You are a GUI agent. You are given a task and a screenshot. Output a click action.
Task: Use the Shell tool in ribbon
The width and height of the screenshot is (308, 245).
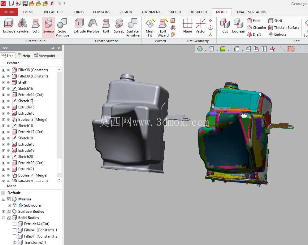pyautogui.click(x=275, y=21)
